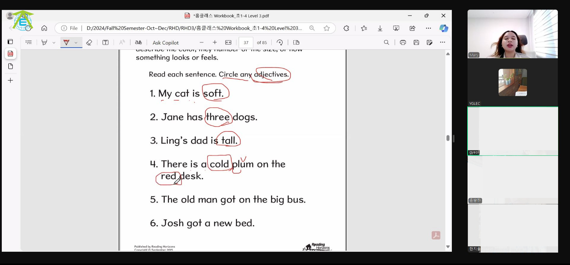570x265 pixels.
Task: Open the Copilot icon
Action: [x=444, y=28]
